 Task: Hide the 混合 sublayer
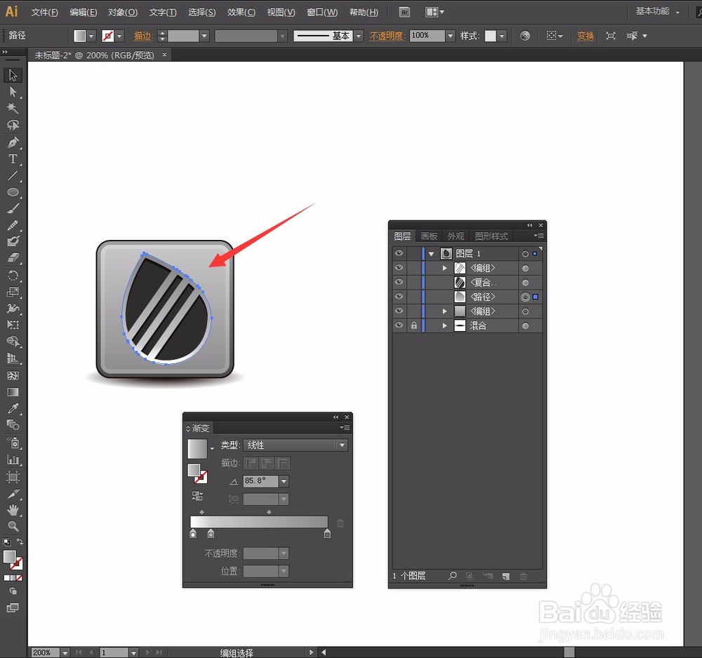point(399,325)
